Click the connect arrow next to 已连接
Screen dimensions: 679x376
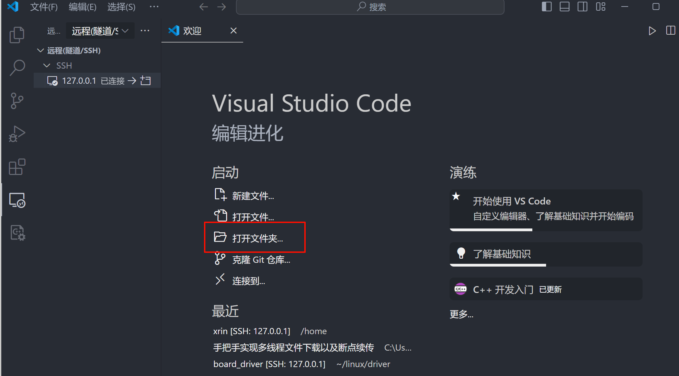[132, 81]
